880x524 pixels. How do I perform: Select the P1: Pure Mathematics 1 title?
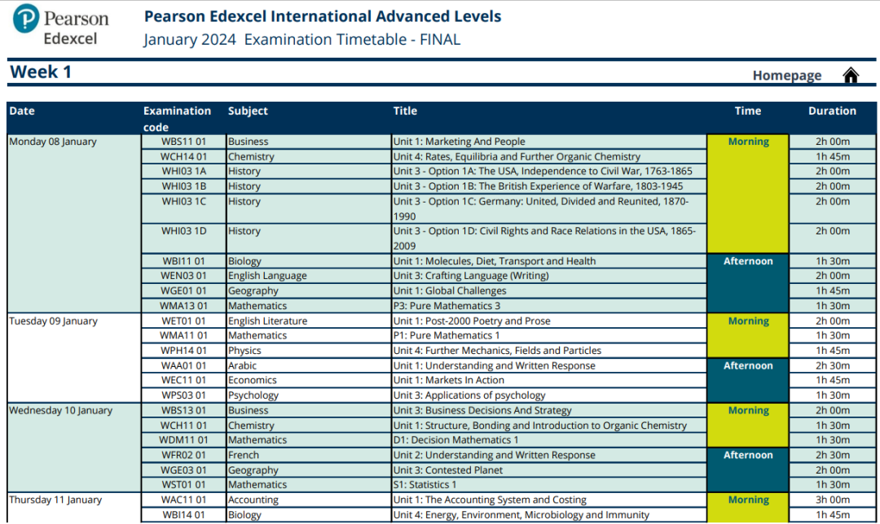tap(447, 336)
